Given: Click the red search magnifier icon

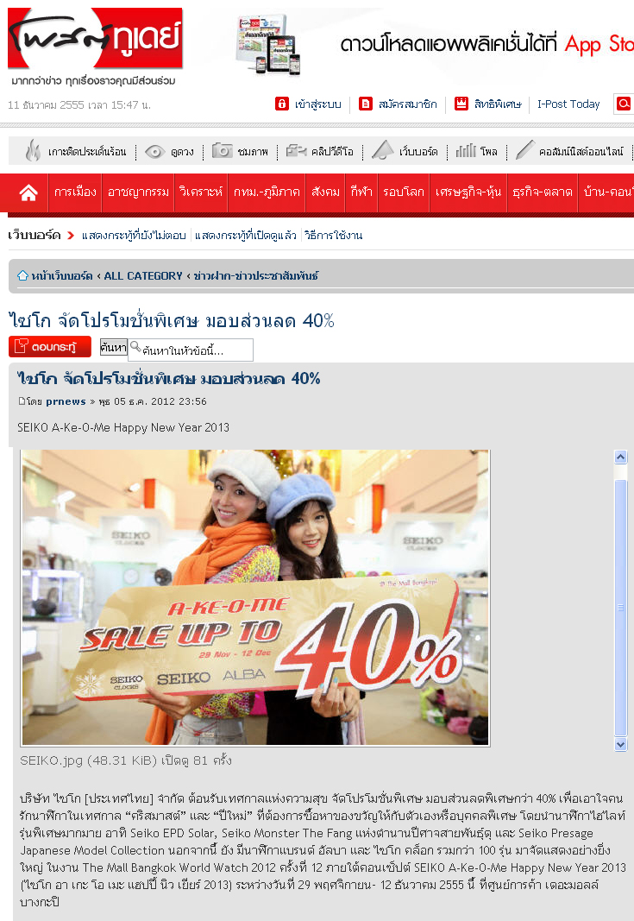Looking at the screenshot, I should click(623, 104).
